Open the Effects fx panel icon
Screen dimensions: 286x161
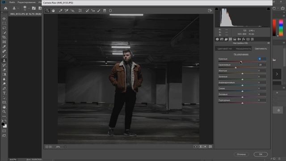click(244, 39)
